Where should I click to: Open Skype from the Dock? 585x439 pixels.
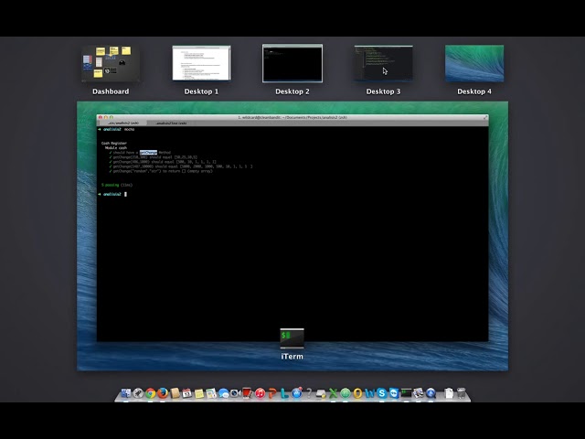382,393
